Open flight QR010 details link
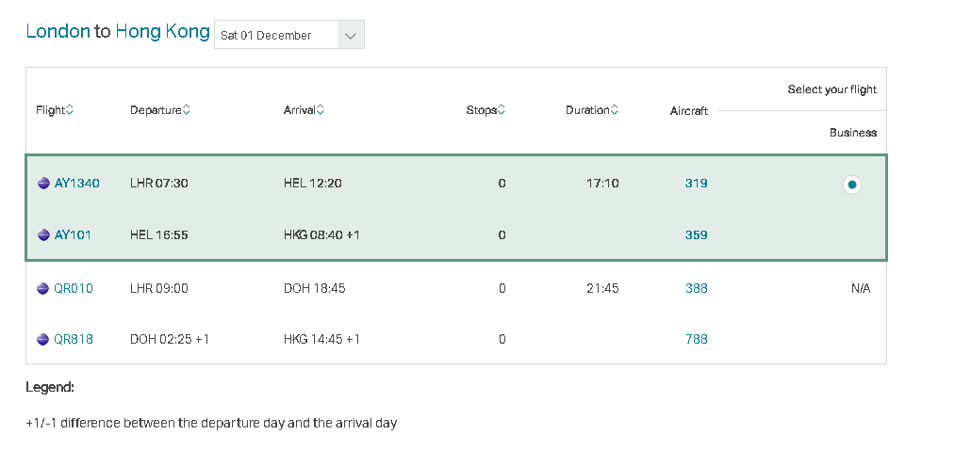Viewport: 955px width, 451px height. pyautogui.click(x=74, y=289)
